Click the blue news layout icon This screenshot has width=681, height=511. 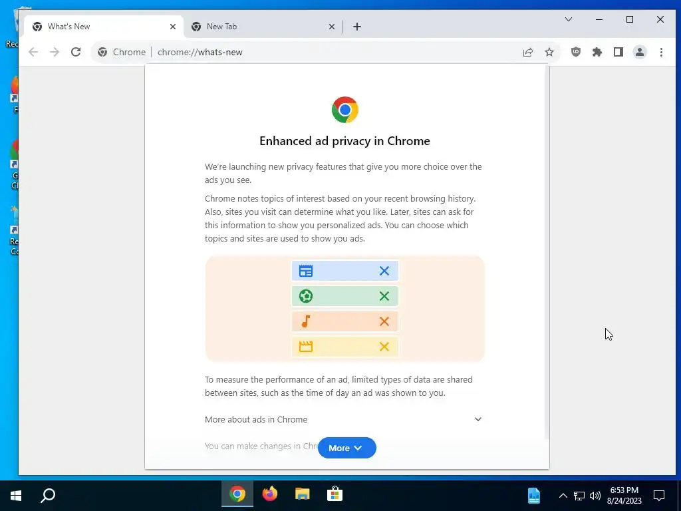point(306,271)
